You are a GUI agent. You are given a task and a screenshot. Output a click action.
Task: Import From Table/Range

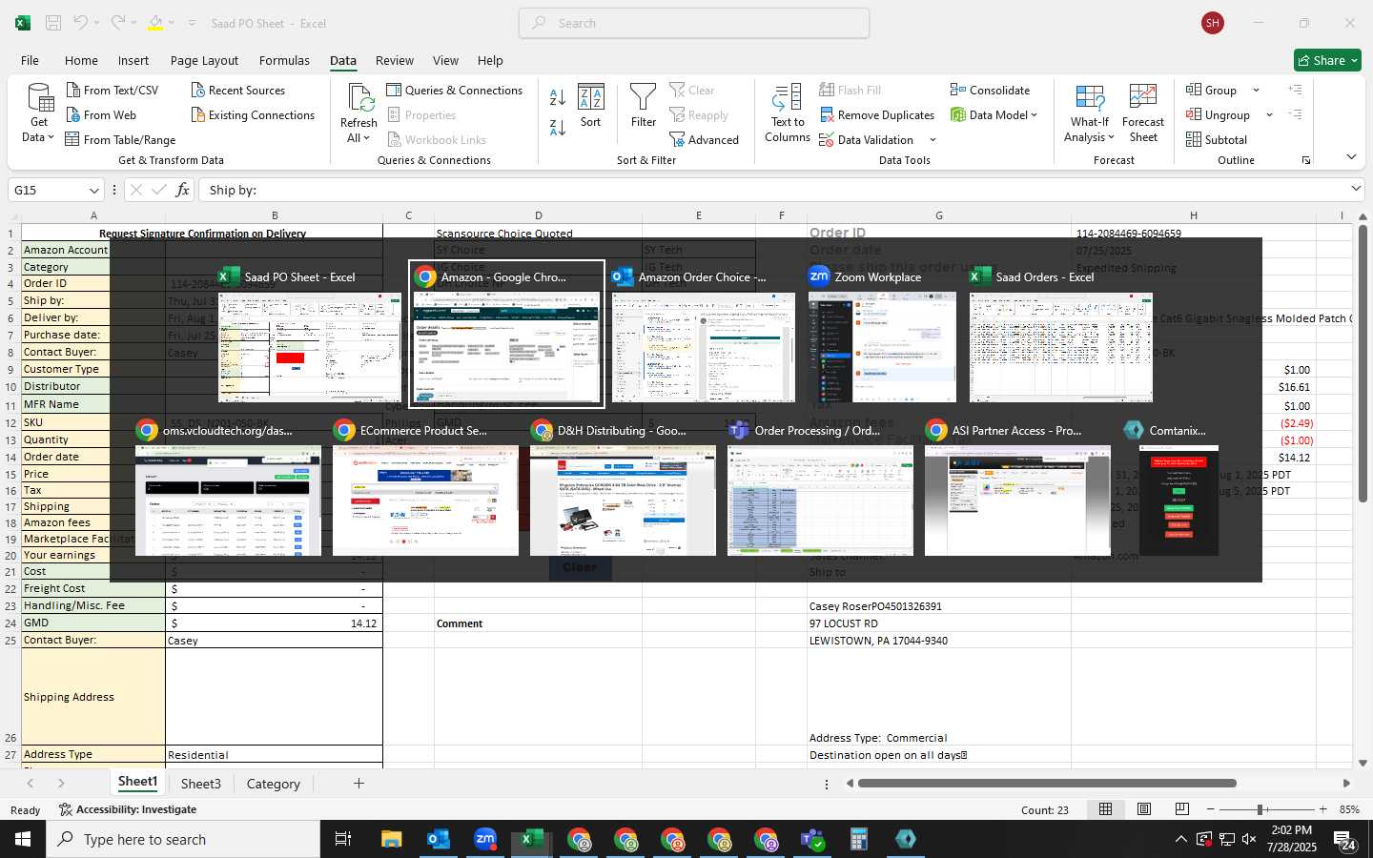pos(120,139)
